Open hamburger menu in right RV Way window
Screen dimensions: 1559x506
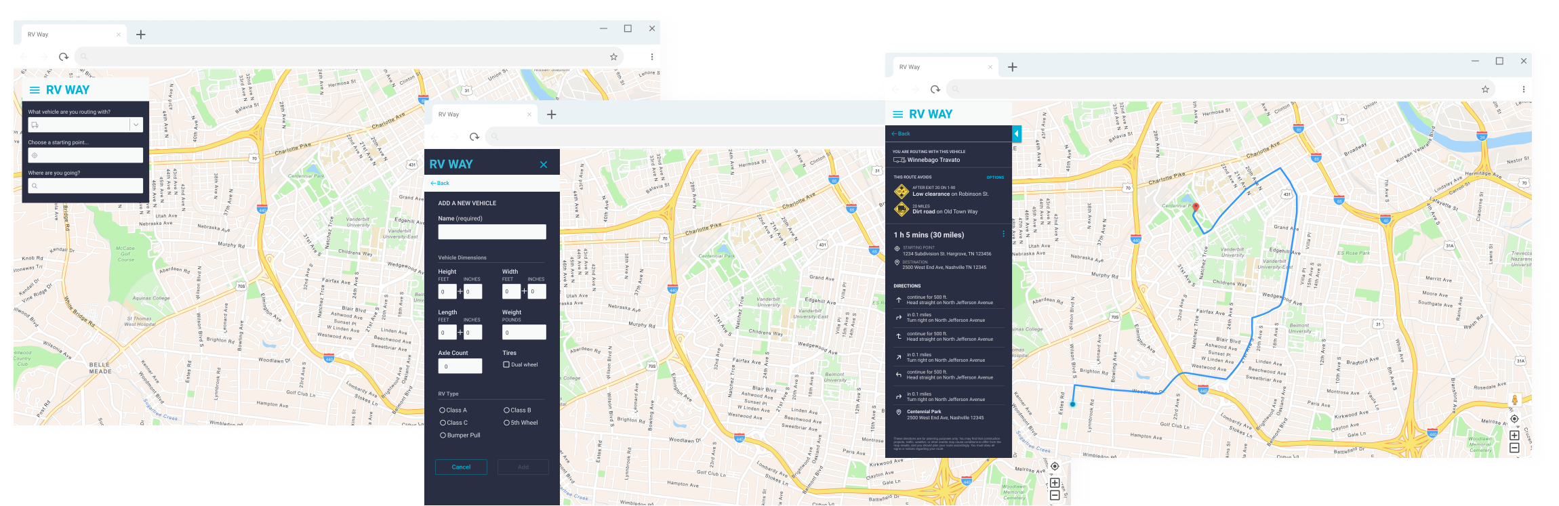point(898,114)
